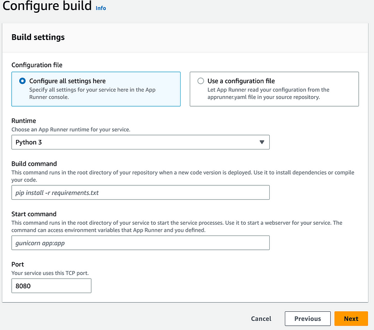This screenshot has width=374, height=330.
Task: Open the Info link beside Configure build
Action: (100, 8)
